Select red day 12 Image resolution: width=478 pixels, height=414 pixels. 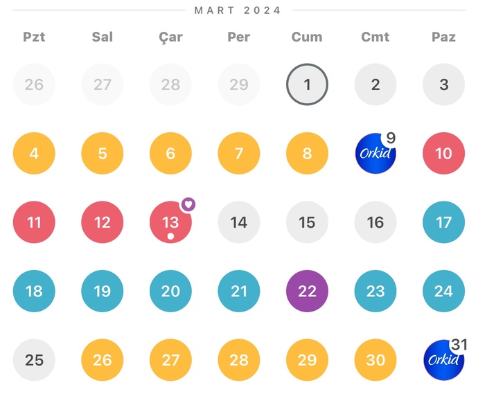pyautogui.click(x=103, y=222)
